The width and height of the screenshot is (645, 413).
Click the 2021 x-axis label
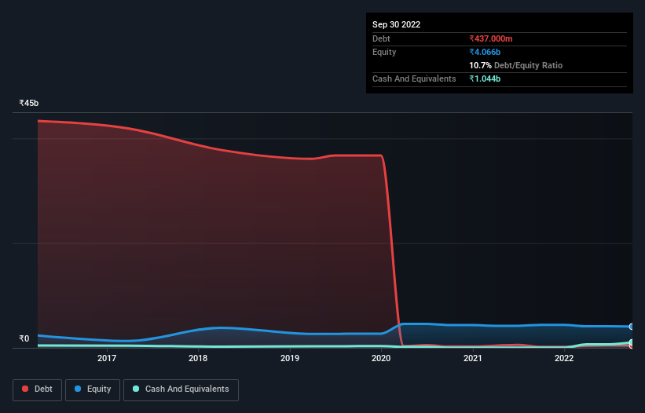click(473, 358)
